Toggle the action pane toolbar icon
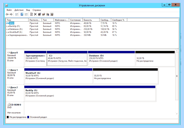184x128 pixels. click(x=26, y=14)
